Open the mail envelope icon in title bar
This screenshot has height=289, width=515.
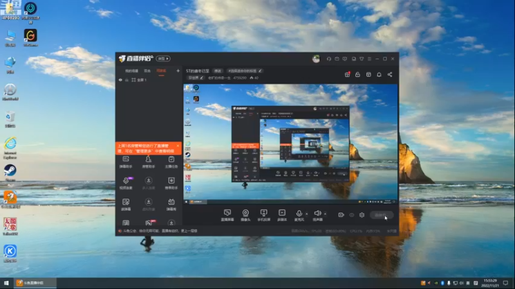tap(337, 58)
